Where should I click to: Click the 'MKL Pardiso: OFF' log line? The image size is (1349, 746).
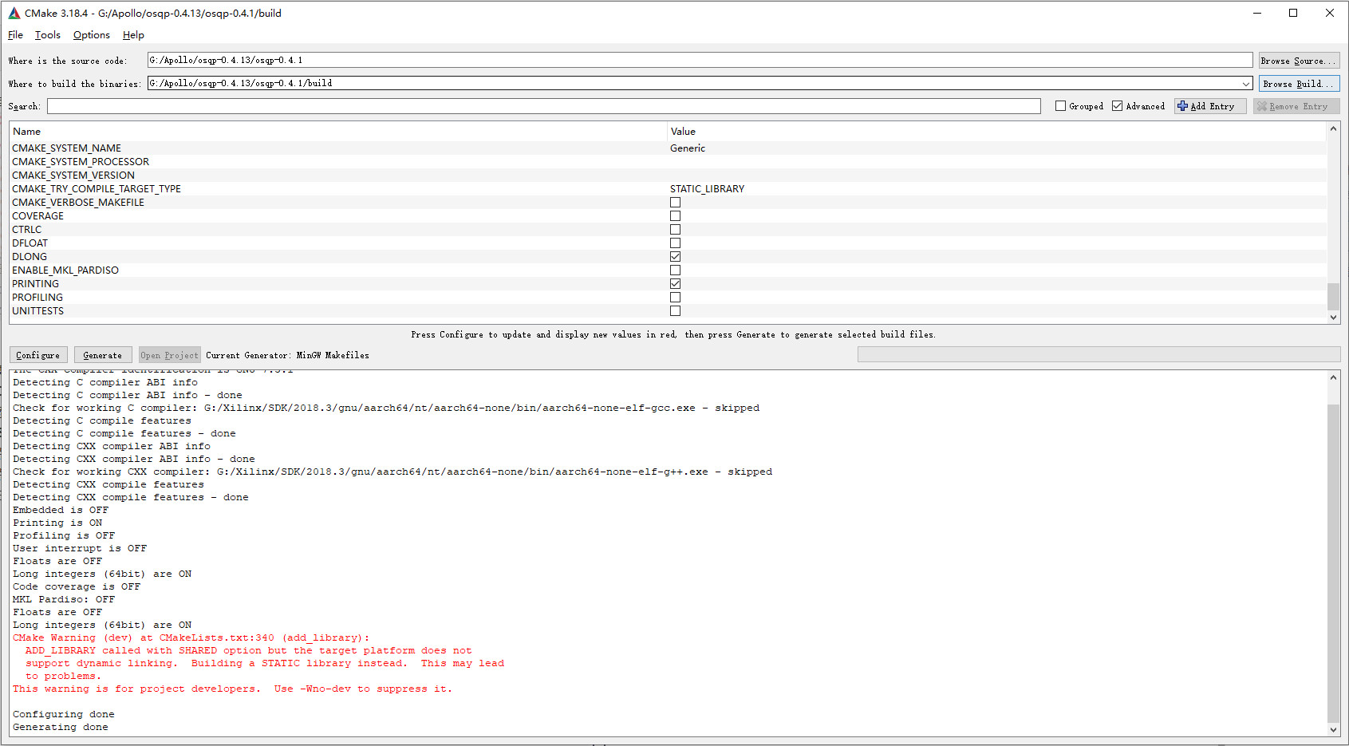pos(64,599)
